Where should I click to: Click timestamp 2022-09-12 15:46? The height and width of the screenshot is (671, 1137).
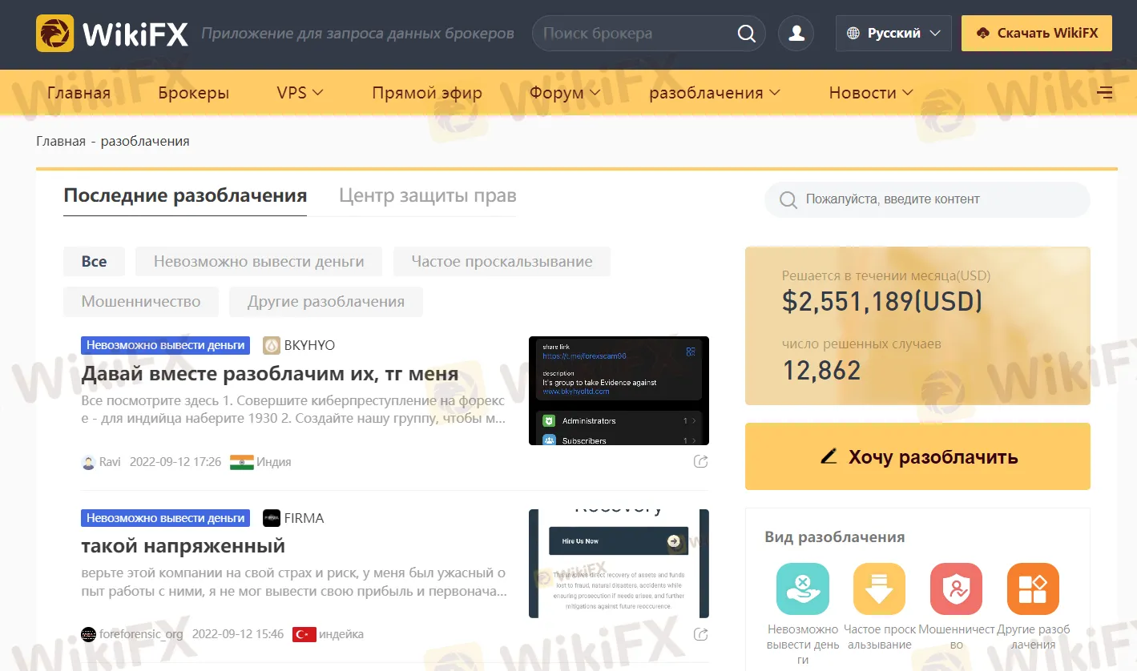coord(238,635)
